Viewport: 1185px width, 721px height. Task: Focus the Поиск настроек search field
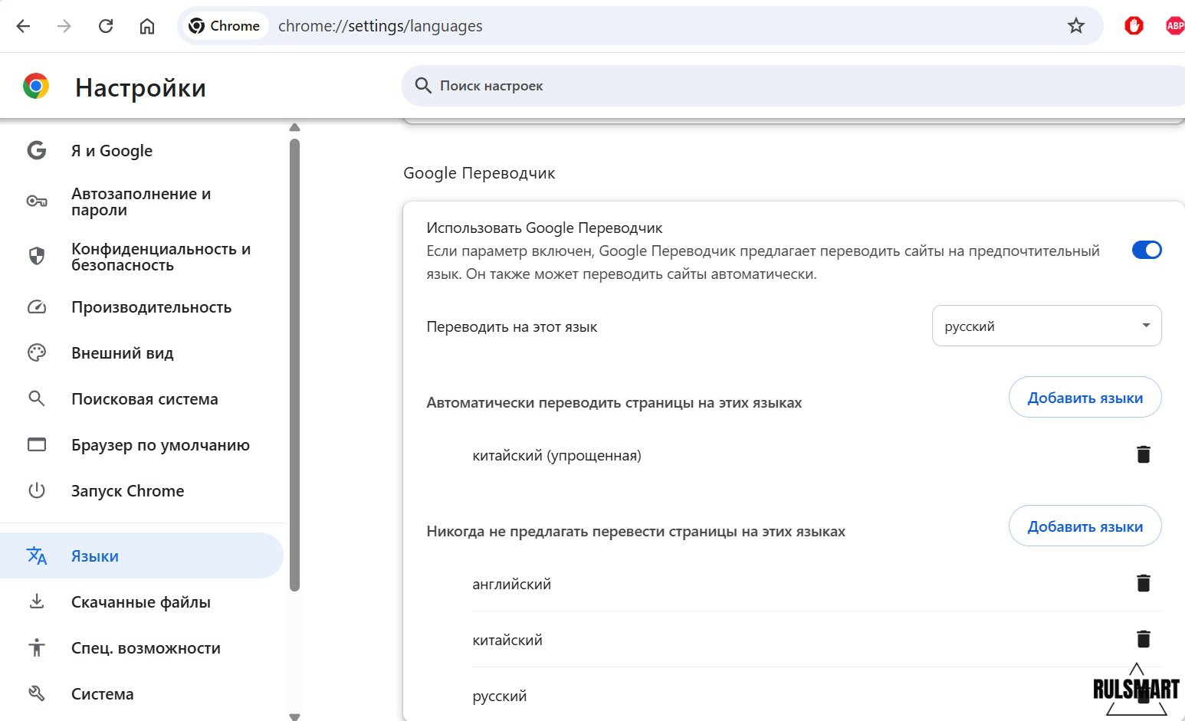click(793, 86)
